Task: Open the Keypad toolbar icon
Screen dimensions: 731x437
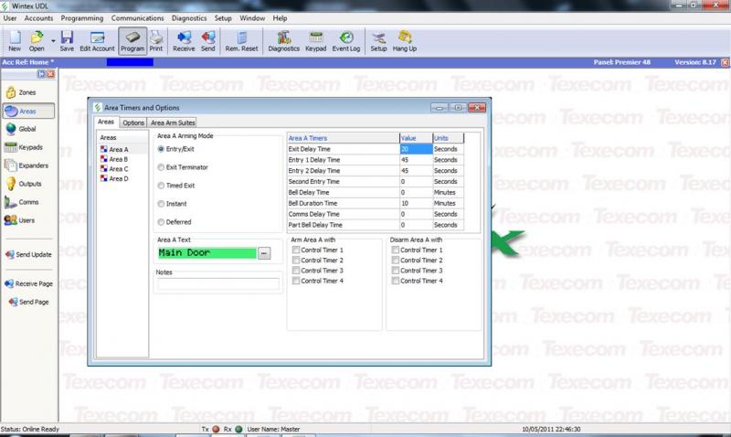Action: [315, 41]
